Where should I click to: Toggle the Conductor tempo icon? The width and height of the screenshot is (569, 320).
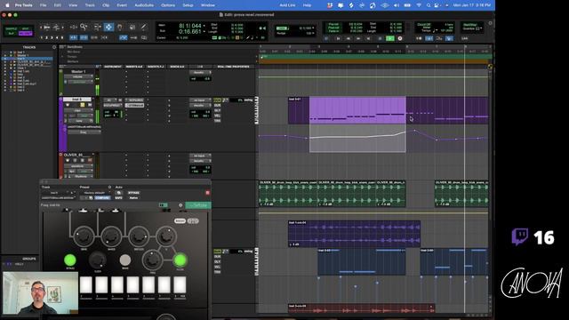click(x=449, y=38)
